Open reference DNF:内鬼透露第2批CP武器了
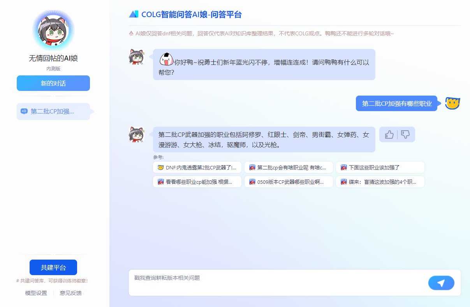 pos(197,167)
